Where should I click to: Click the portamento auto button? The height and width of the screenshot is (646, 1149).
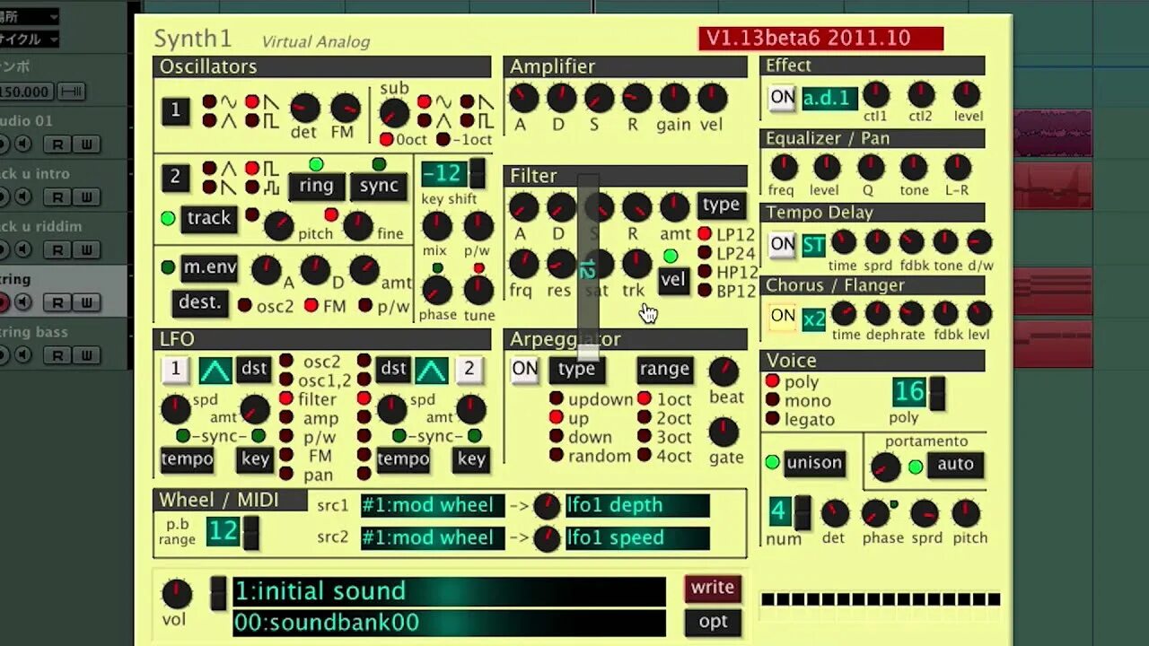955,464
